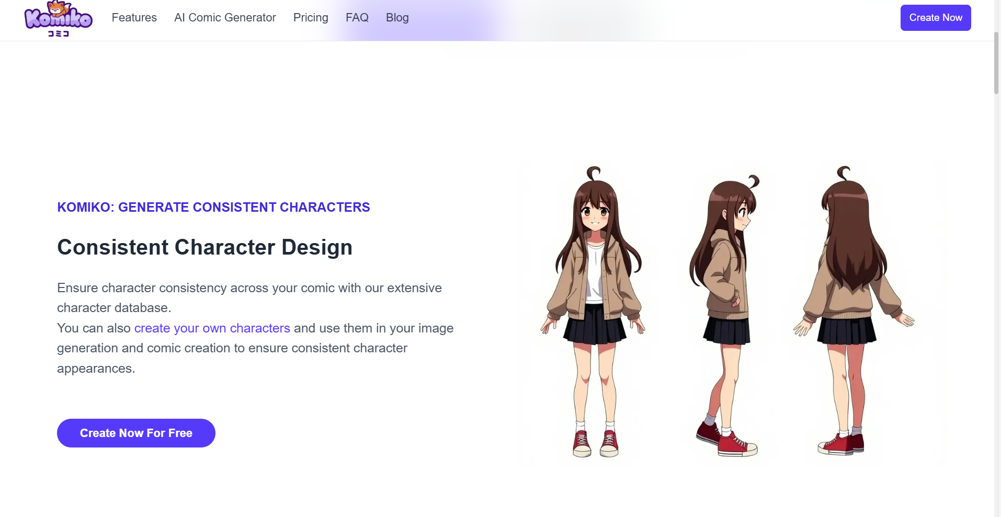Follow the 'create your own characters' link
The image size is (1001, 517).
(212, 328)
